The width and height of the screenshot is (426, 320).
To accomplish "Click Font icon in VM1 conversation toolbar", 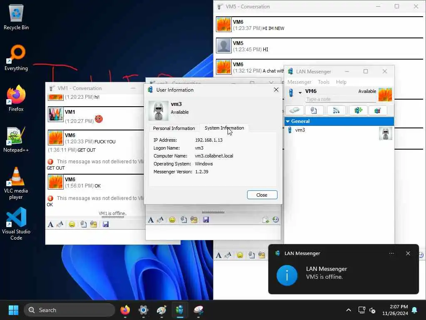I will [50, 224].
